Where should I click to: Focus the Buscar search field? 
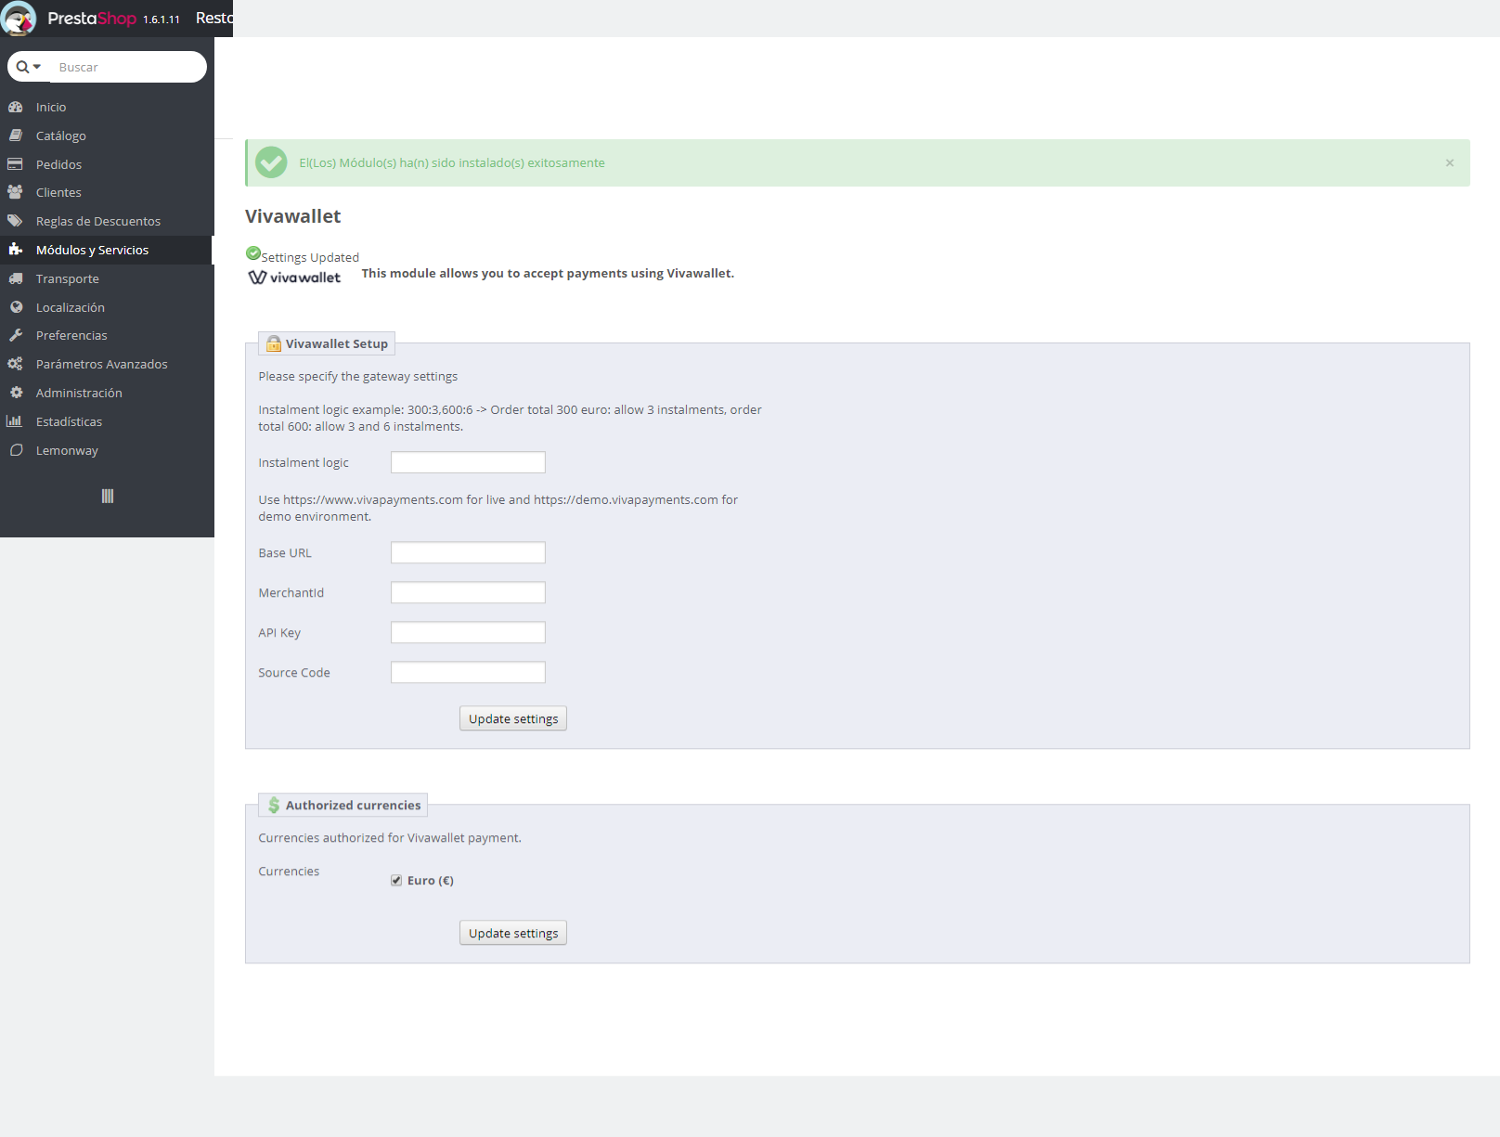[x=128, y=67]
